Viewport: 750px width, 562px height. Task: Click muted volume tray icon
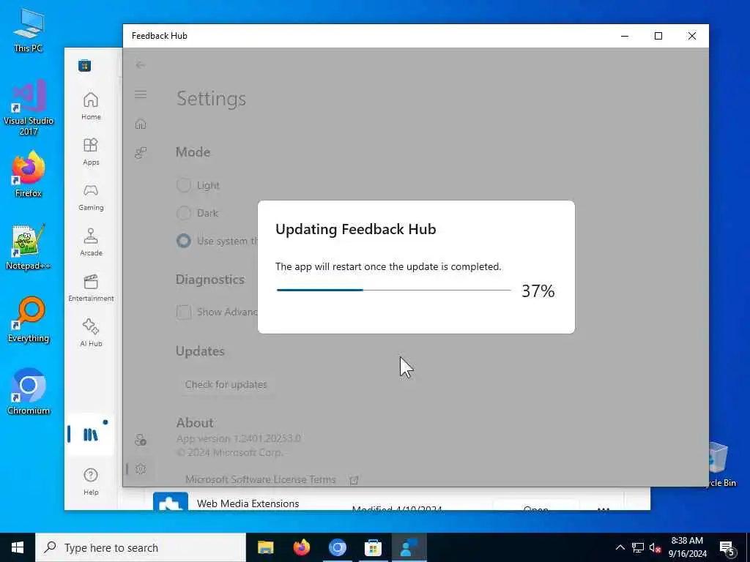[x=656, y=547]
